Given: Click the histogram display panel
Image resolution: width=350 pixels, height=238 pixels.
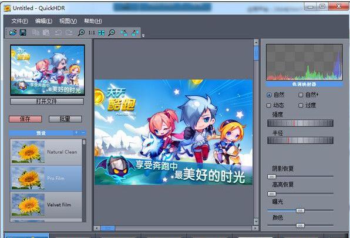Looking at the screenshot, I should click(304, 62).
